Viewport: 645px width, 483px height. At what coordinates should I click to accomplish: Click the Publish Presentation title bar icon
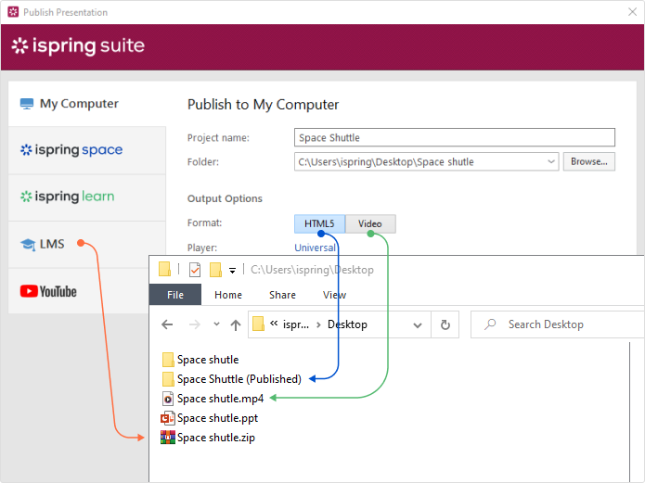[x=13, y=12]
